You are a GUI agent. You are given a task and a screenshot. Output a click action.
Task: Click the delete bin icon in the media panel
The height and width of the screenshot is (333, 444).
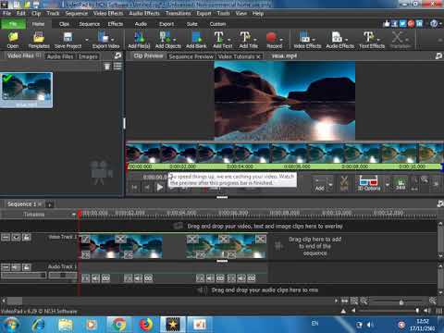tap(106, 67)
